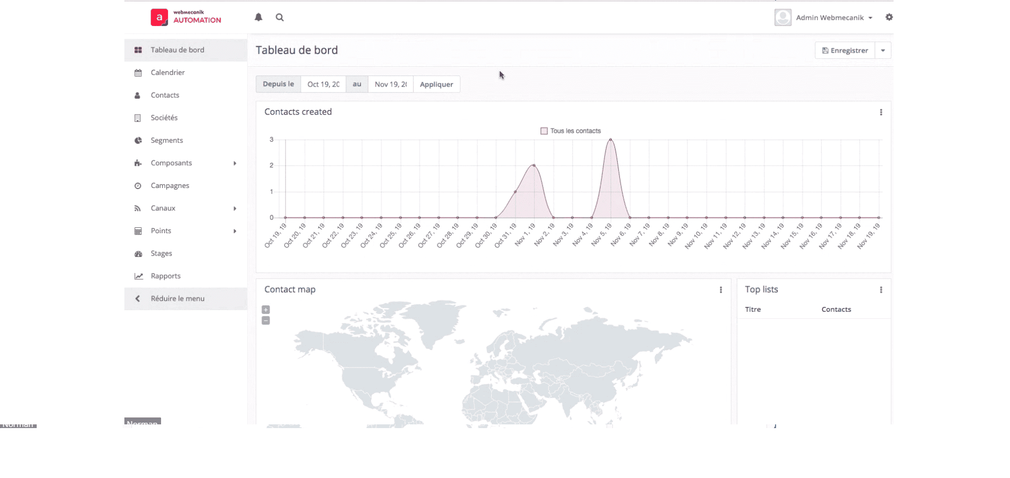This screenshot has width=1010, height=478.
Task: Click the Appliquer button
Action: 436,84
